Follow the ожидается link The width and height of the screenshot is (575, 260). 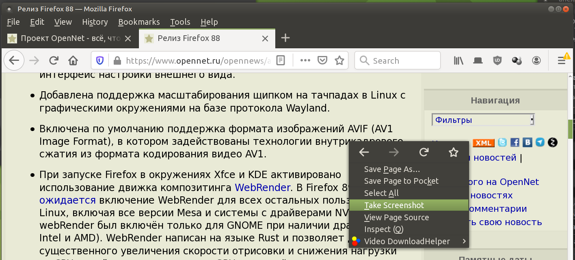click(67, 200)
